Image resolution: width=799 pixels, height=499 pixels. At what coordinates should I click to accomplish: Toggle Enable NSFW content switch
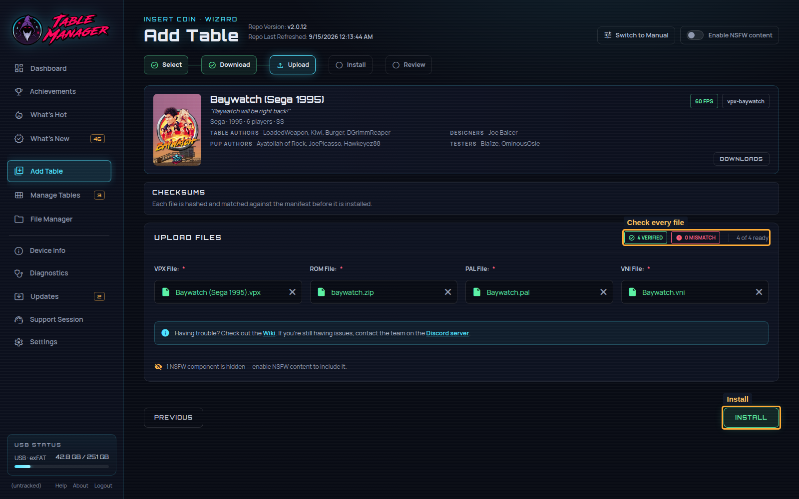coord(695,35)
